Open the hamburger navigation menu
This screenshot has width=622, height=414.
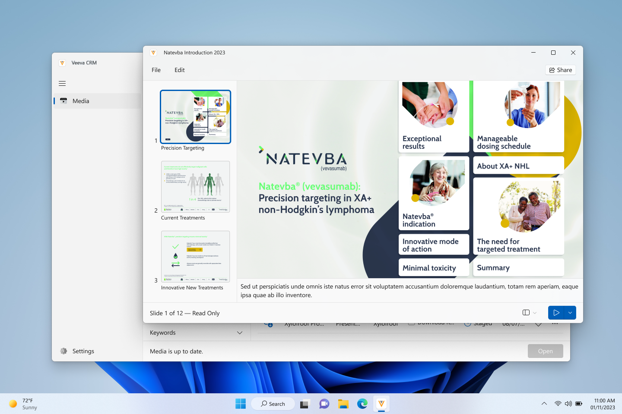62,84
